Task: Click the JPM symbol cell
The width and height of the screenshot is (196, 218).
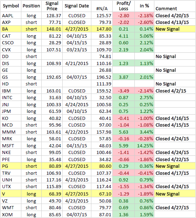Action: click(x=11, y=111)
